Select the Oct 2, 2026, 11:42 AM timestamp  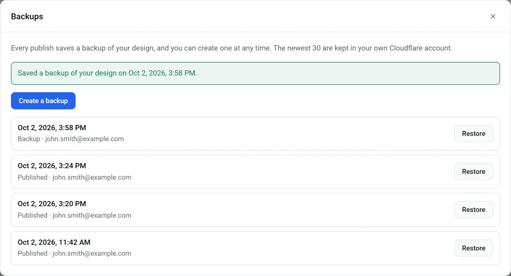(x=54, y=242)
